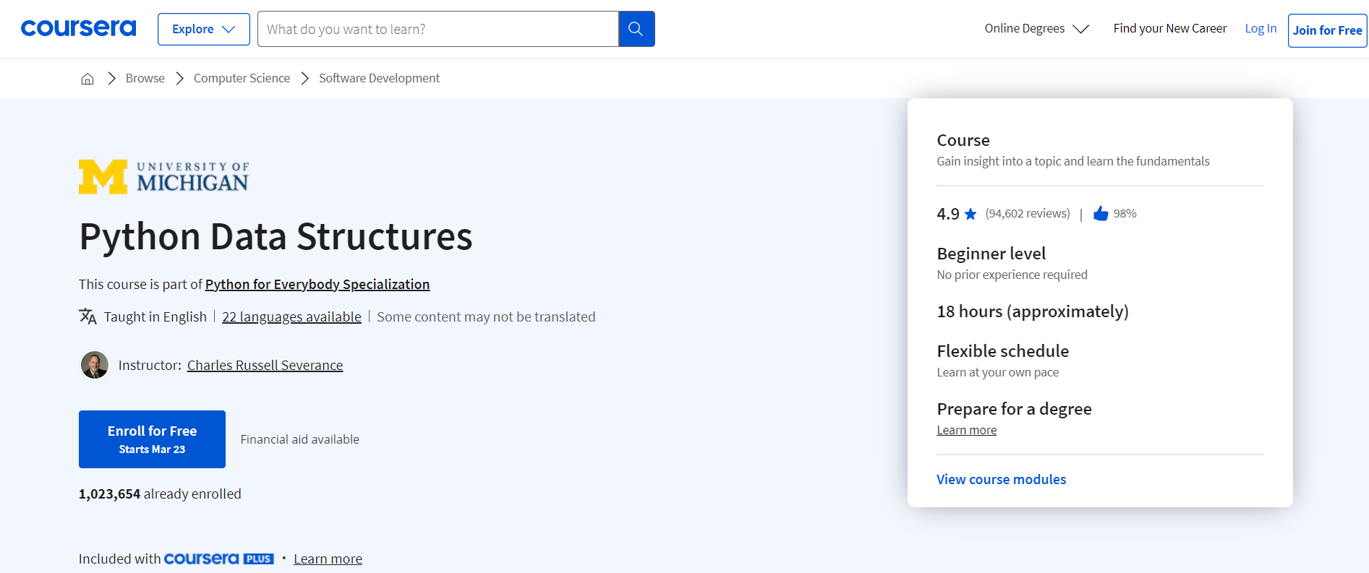The width and height of the screenshot is (1369, 573).
Task: Click '18 hours (approximately)' text
Action: click(1033, 311)
